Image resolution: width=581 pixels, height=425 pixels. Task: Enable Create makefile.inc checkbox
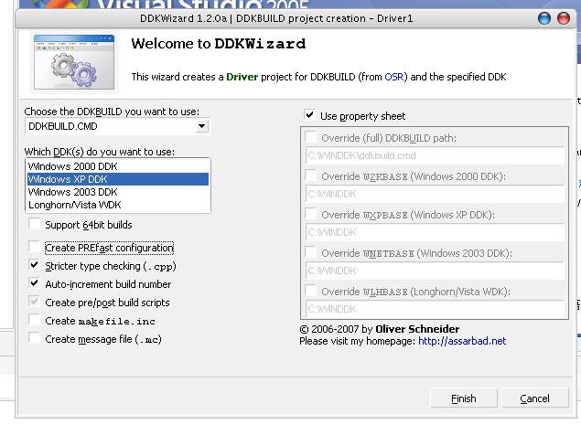click(35, 320)
